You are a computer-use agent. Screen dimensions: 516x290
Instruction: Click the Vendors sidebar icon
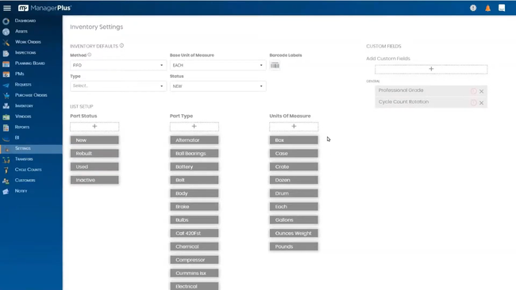coord(6,117)
